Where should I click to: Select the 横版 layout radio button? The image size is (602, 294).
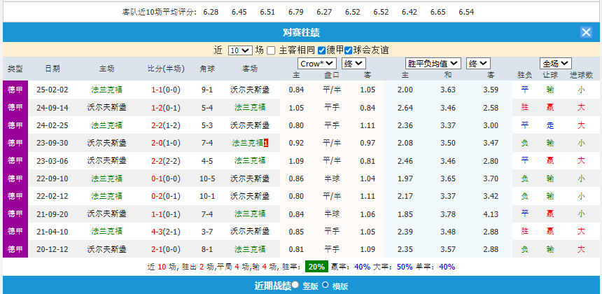tap(325, 285)
